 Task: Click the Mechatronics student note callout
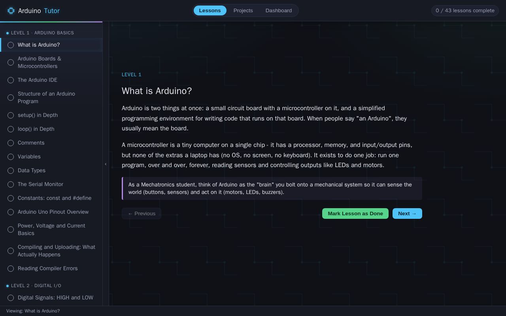272,188
